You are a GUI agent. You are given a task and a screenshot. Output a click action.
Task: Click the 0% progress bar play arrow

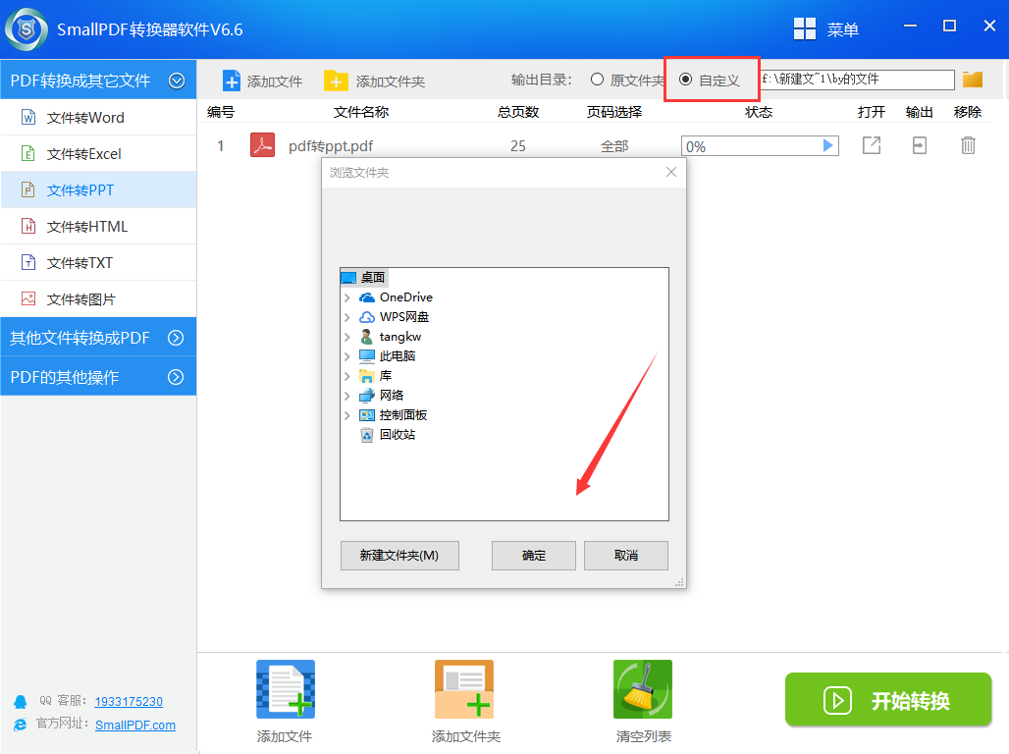[x=828, y=146]
